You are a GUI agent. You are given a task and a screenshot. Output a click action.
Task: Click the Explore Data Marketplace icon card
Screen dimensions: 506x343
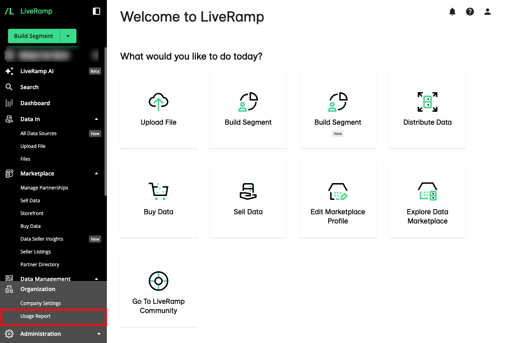coord(427,199)
